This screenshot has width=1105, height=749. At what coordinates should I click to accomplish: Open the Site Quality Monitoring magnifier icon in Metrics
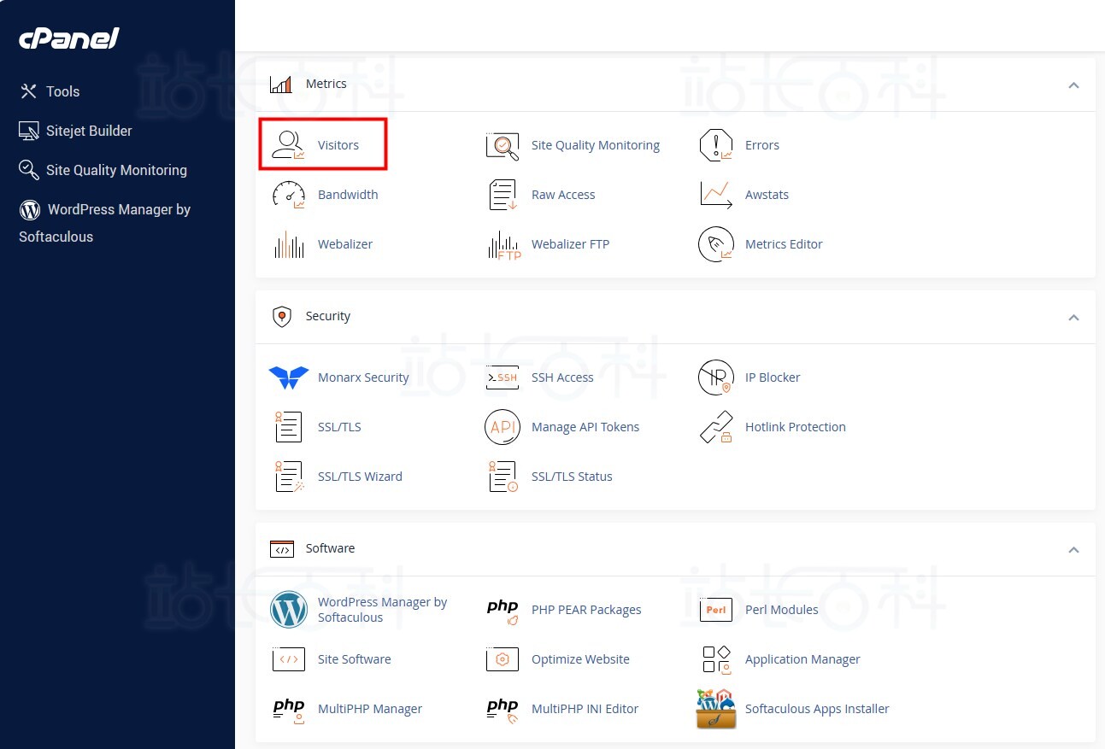click(x=503, y=146)
